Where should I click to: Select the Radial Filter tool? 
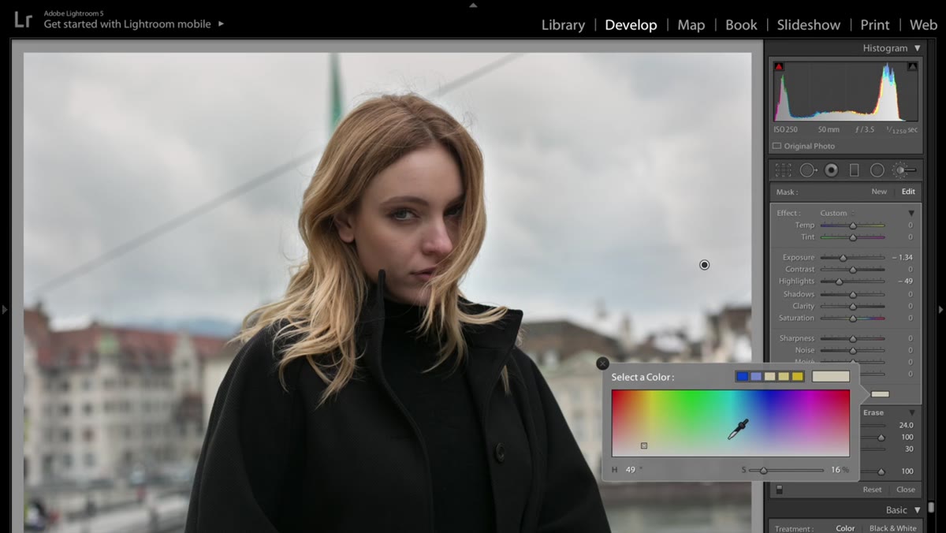coord(877,170)
